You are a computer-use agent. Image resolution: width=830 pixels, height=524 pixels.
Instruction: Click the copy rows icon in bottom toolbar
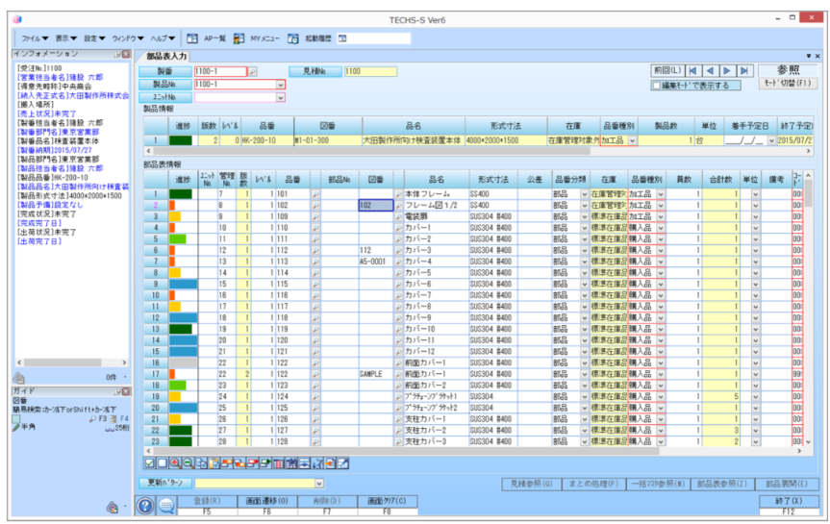[x=201, y=463]
